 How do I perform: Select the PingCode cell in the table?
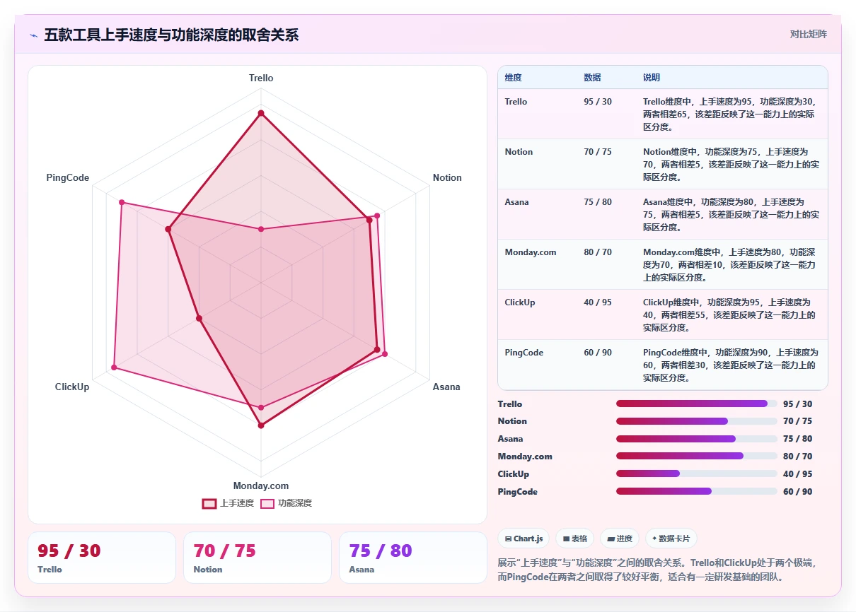click(x=524, y=353)
